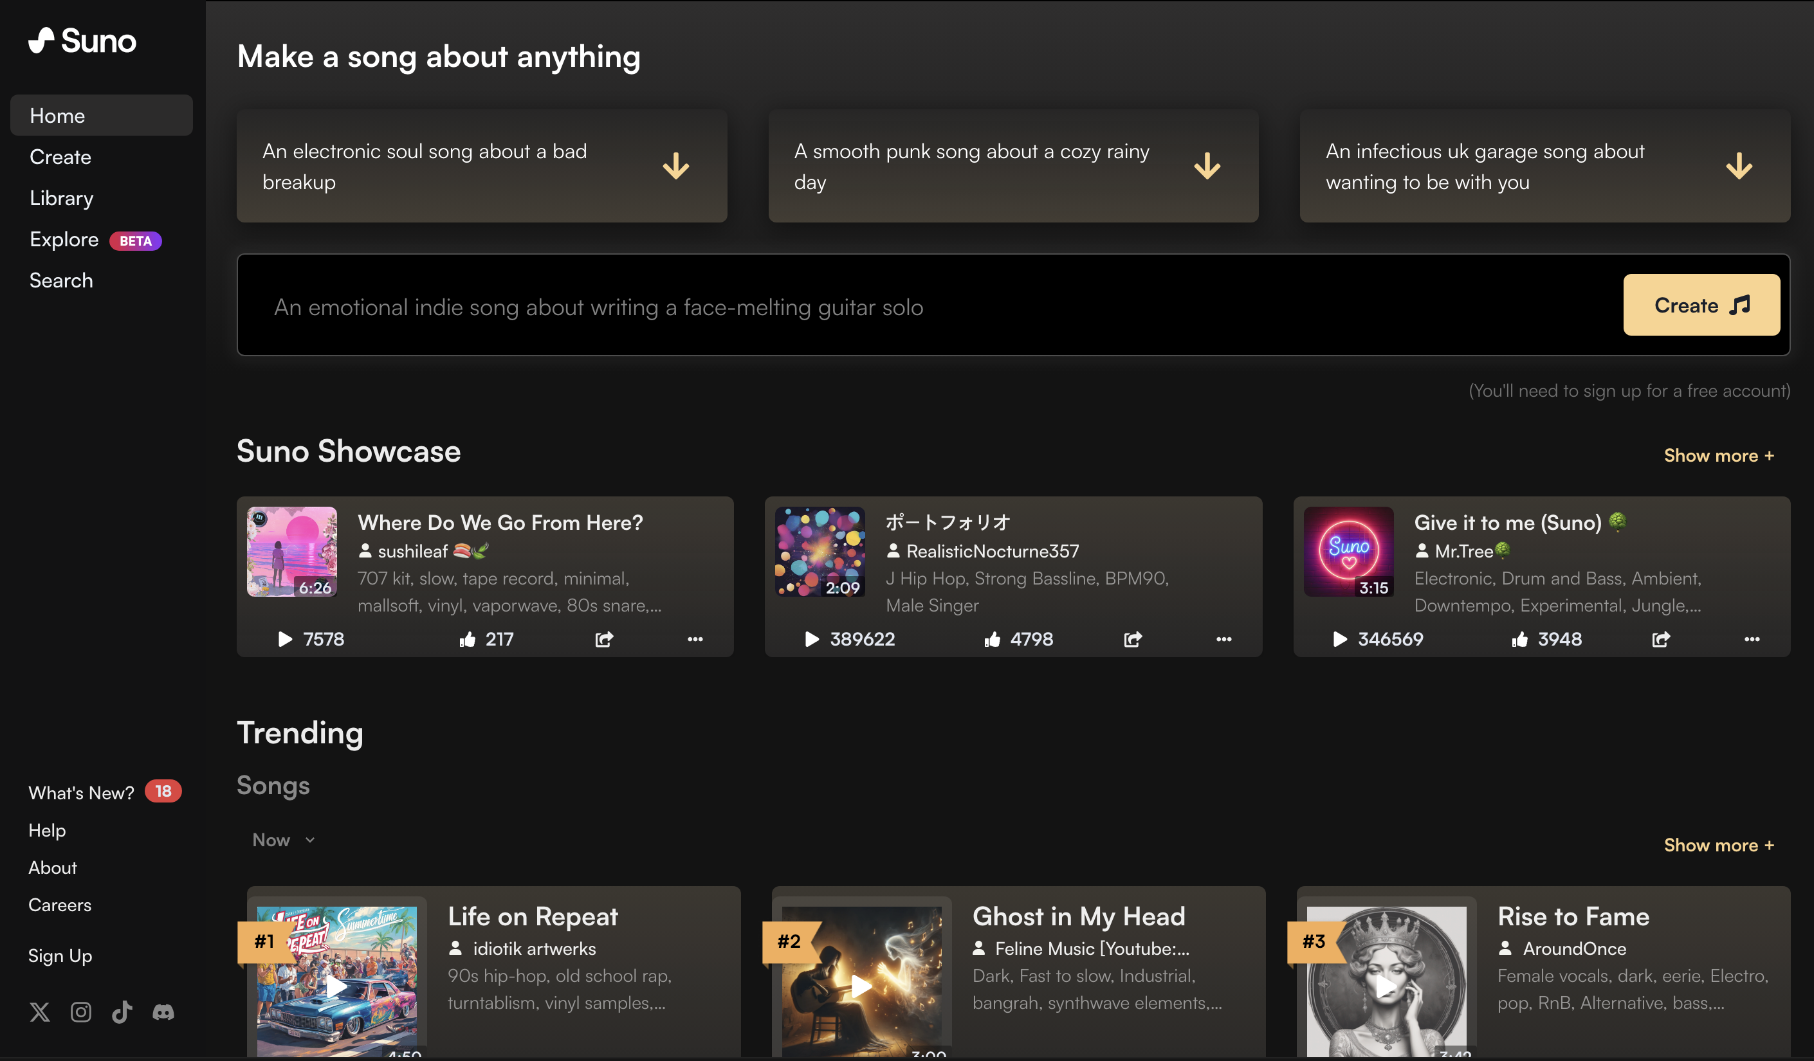Screen dimensions: 1814x1061
Task: Like the song by RealisticNocturne357
Action: [993, 639]
